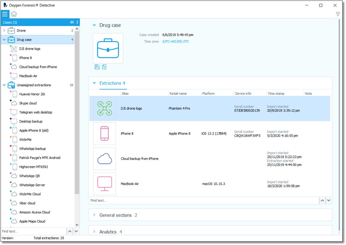Image resolution: width=346 pixels, height=245 pixels.
Task: Expand the Drone case in tree
Action: coord(4,31)
